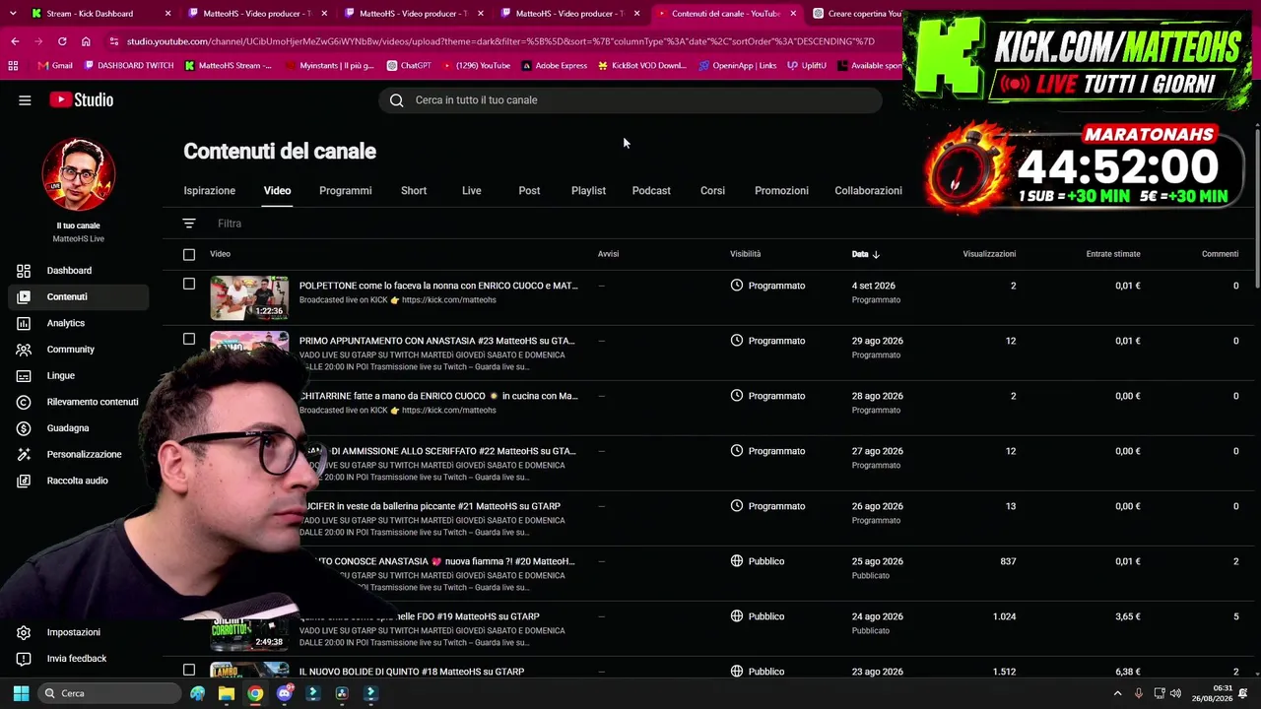Open Raccolta audio sidebar icon

pos(24,481)
